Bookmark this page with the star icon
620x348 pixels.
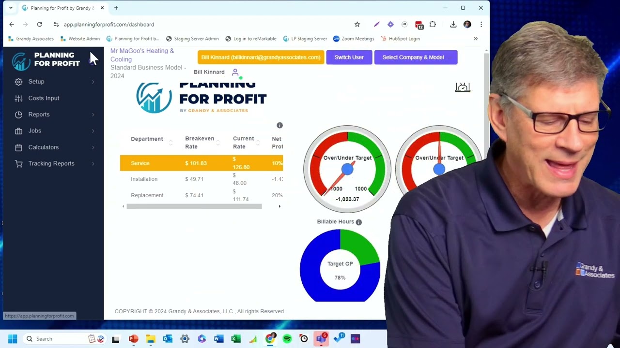tap(357, 24)
